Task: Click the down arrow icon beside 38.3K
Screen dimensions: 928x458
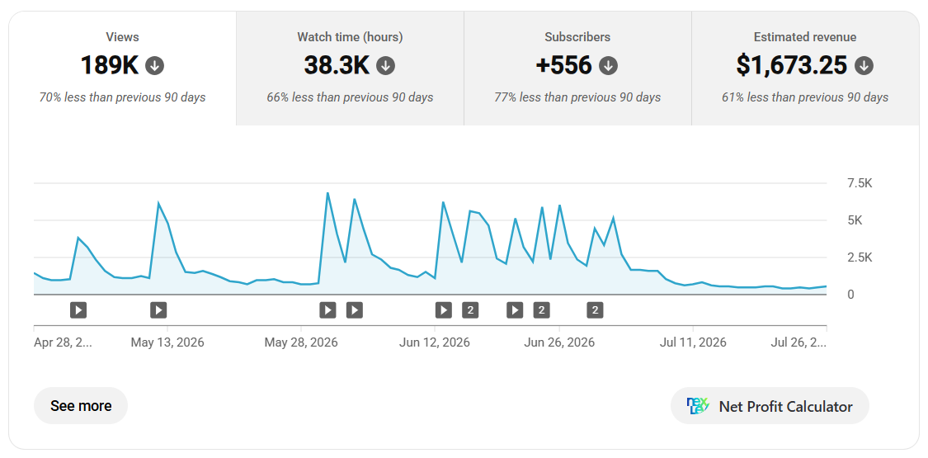Action: pos(385,65)
